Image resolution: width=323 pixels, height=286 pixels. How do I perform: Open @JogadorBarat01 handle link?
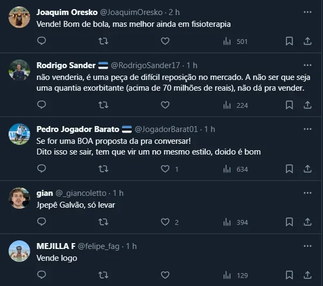click(166, 129)
